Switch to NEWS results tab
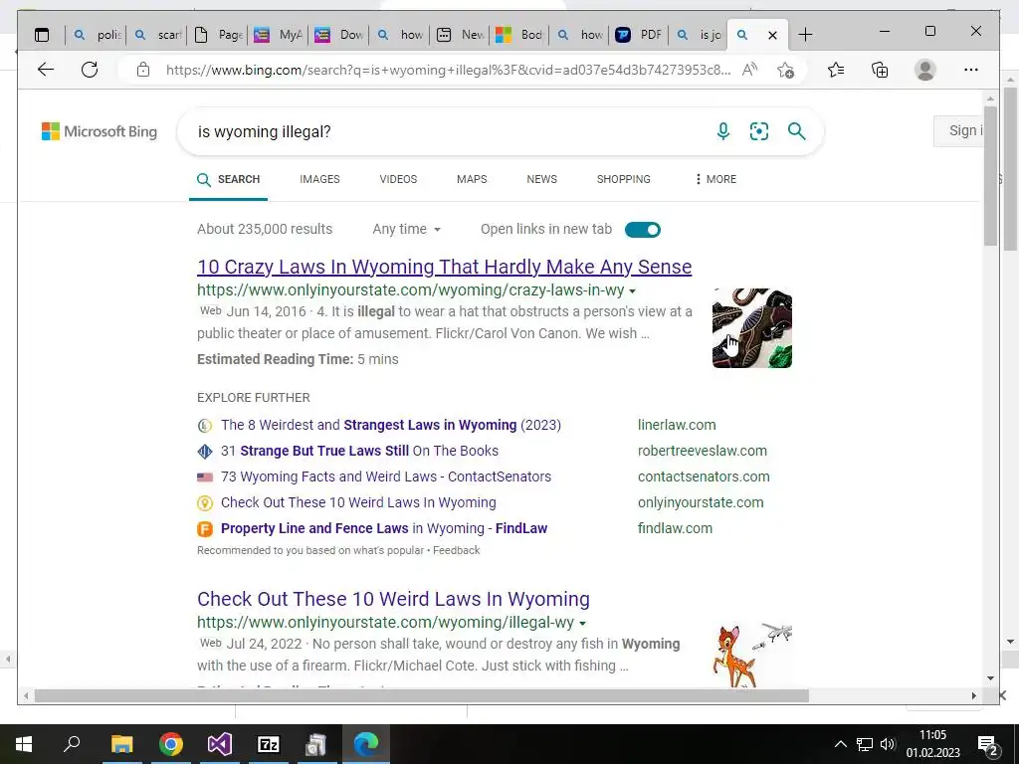The height and width of the screenshot is (764, 1019). [x=542, y=179]
